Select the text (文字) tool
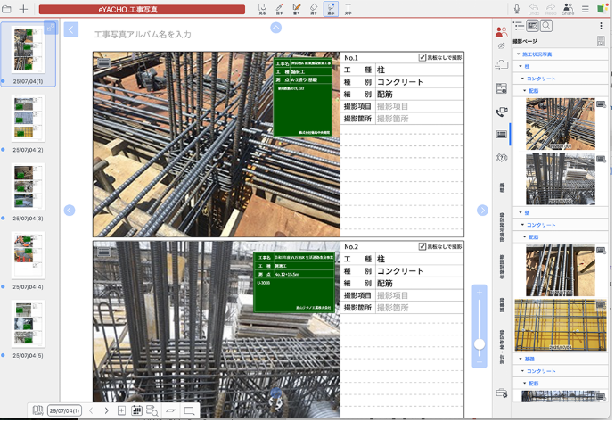 click(x=348, y=9)
